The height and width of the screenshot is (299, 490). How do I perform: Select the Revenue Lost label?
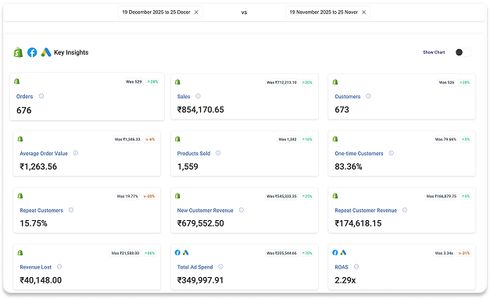click(36, 267)
